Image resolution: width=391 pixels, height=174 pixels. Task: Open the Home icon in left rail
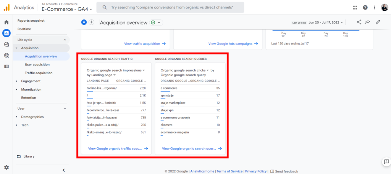click(6, 22)
